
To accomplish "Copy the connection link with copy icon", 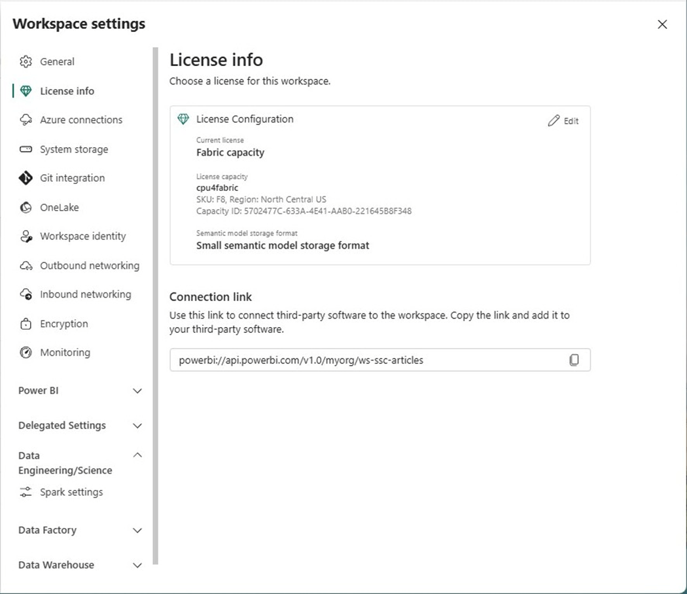I will pos(574,360).
